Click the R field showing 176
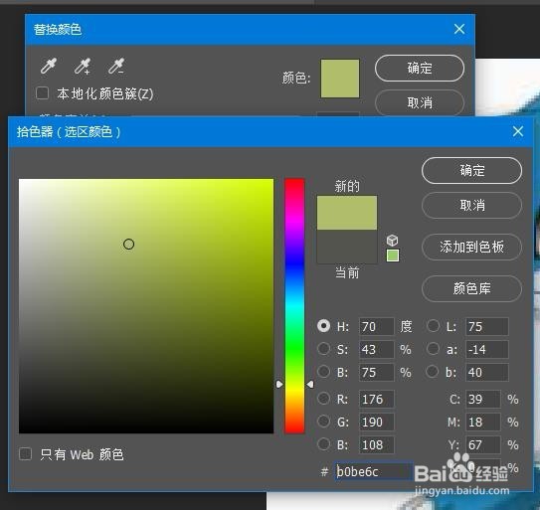 [x=377, y=399]
